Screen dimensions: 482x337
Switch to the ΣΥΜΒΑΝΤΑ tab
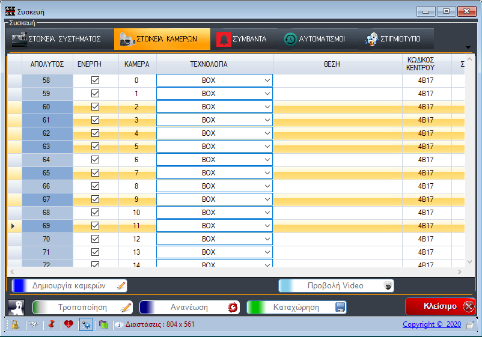(242, 39)
